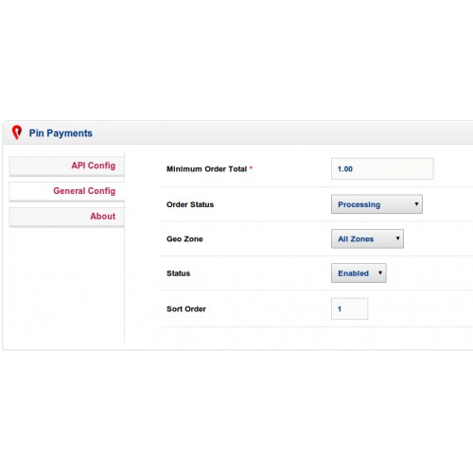Image resolution: width=473 pixels, height=473 pixels.
Task: Click the Minimum Order Total label
Action: point(206,169)
